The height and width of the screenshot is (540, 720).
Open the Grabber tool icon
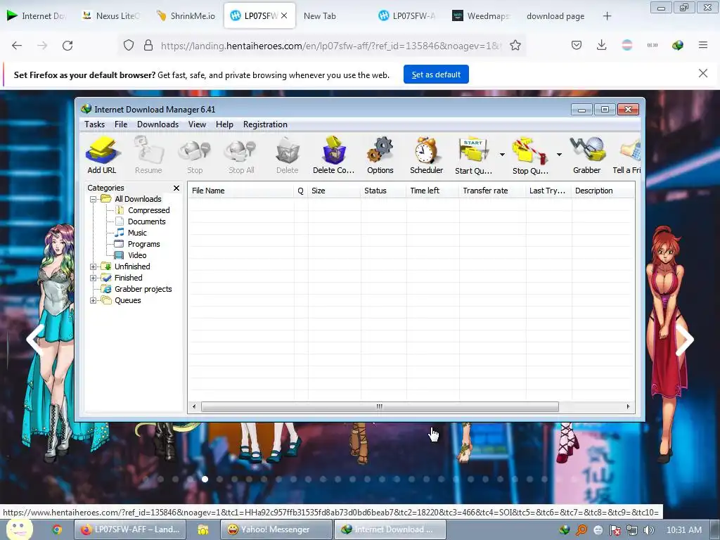tap(587, 155)
